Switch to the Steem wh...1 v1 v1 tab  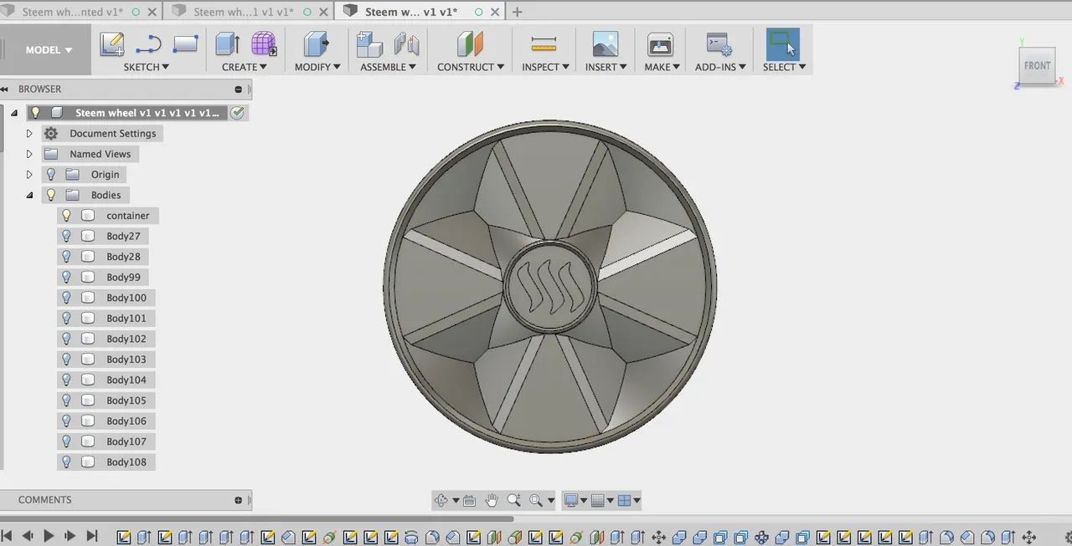pyautogui.click(x=244, y=12)
